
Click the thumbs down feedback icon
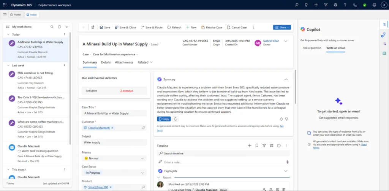tap(286, 119)
